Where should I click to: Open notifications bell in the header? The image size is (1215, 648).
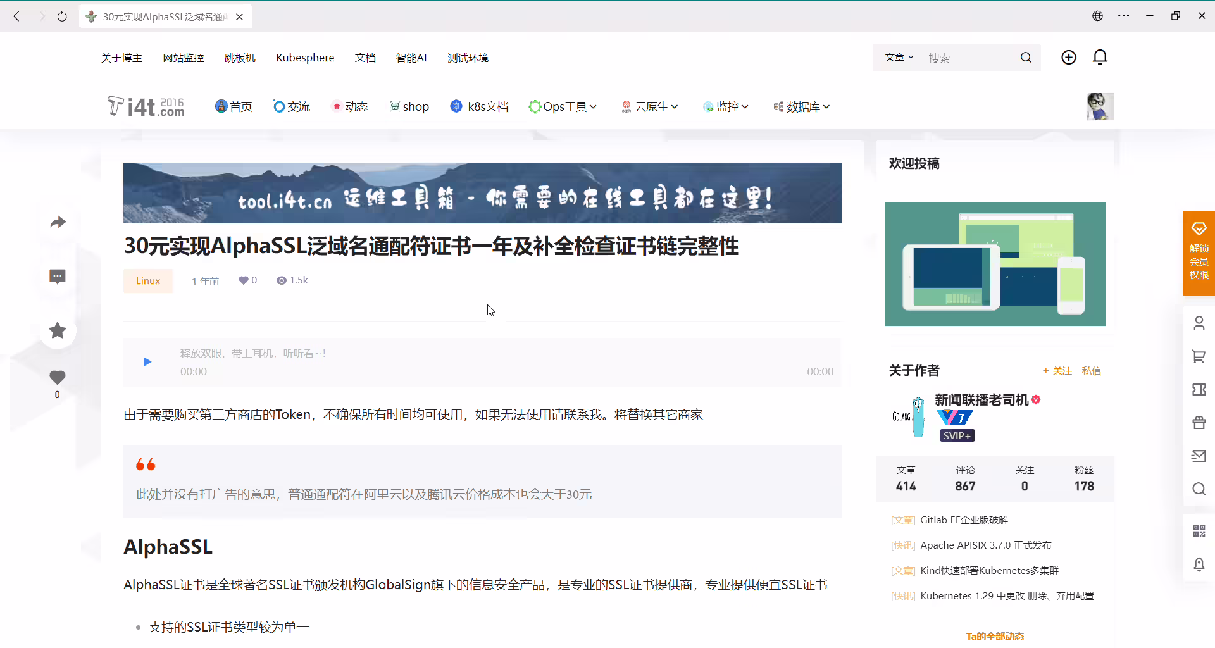(x=1100, y=58)
